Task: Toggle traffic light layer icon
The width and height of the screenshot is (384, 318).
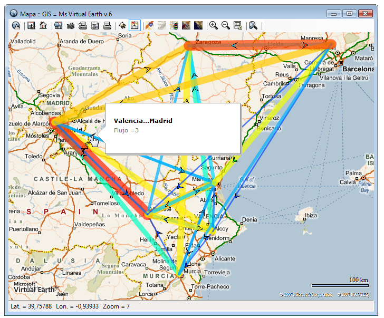Action: click(174, 25)
